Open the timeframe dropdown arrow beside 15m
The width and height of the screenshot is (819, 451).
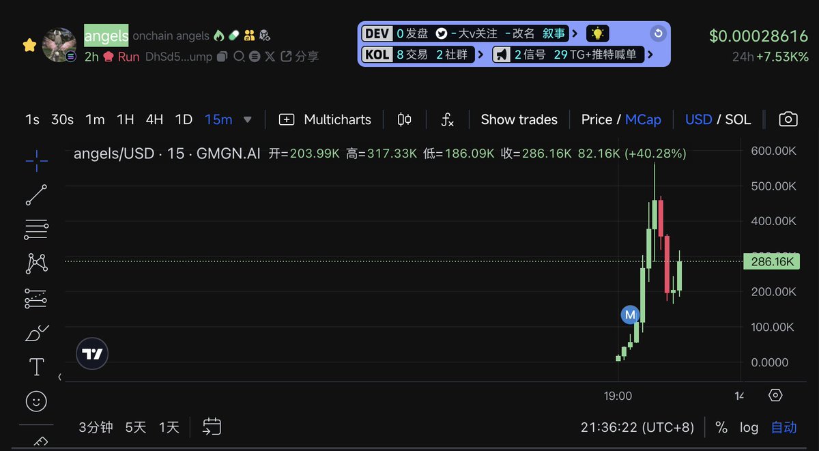(x=248, y=119)
